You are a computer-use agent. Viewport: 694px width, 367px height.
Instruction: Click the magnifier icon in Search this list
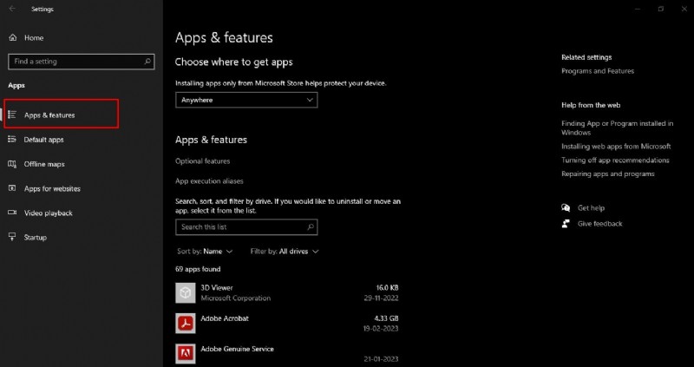coord(311,227)
